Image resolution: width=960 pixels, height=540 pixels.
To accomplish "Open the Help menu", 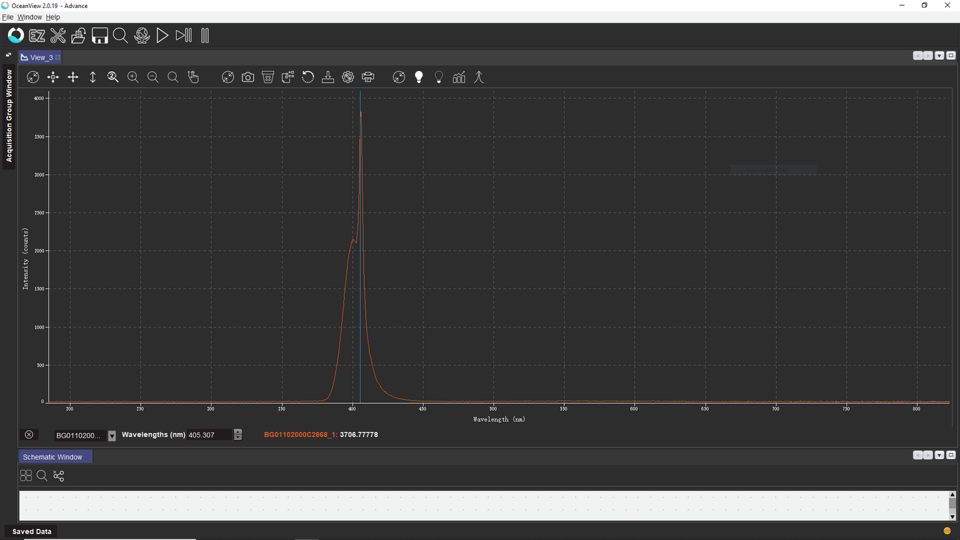I will (52, 17).
